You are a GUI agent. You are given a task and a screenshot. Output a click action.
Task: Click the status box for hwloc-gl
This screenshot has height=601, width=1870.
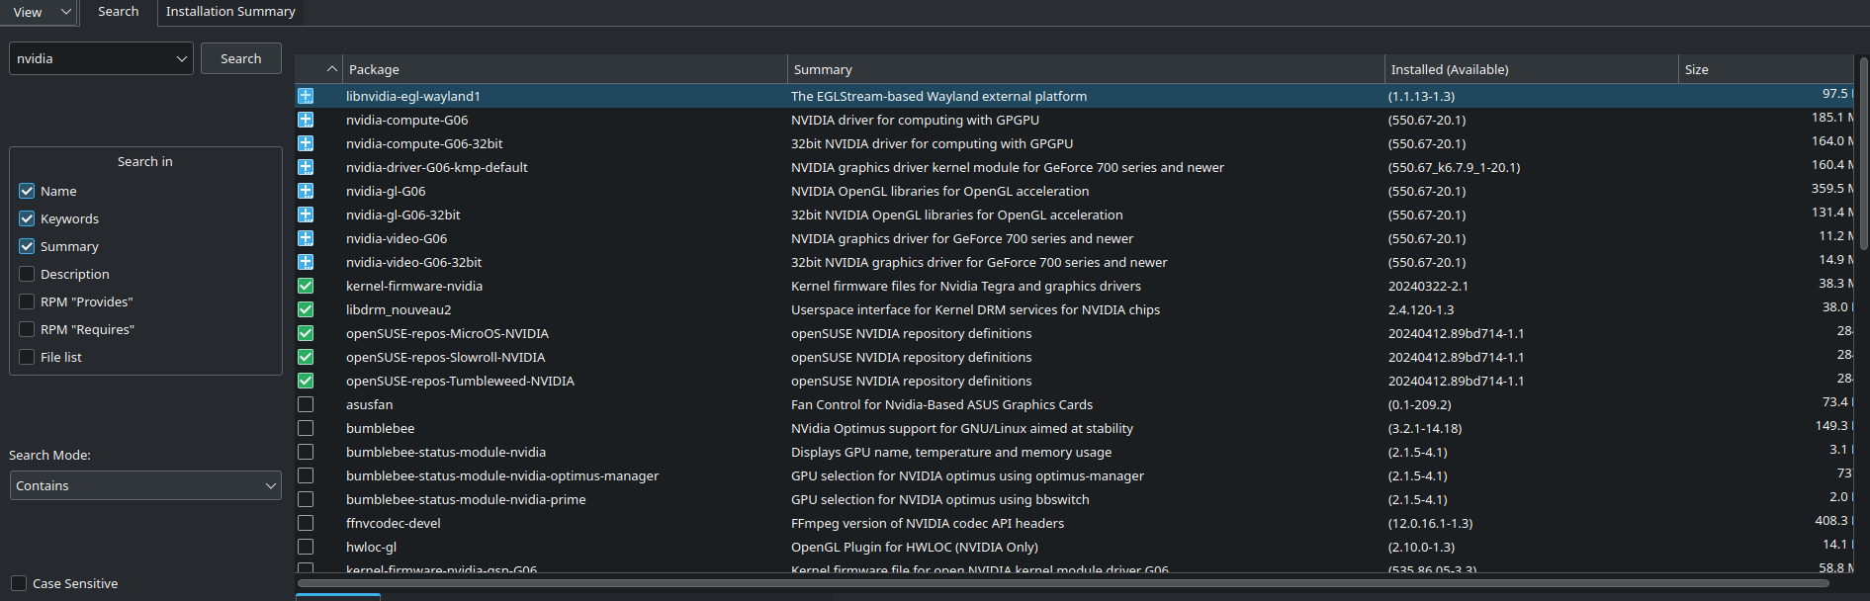pos(306,547)
